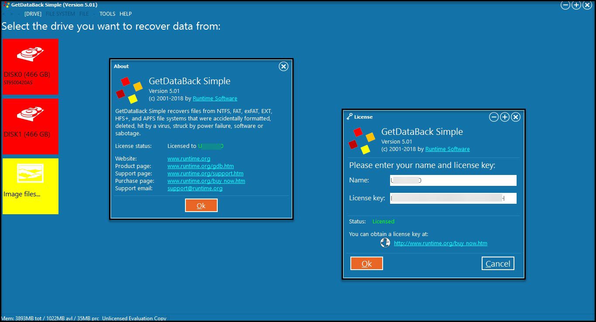Image resolution: width=596 pixels, height=322 pixels.
Task: Click the About dialog title text
Action: tap(121, 66)
